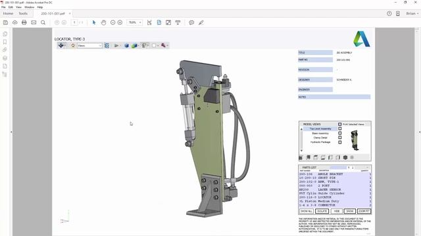This screenshot has height=236, width=421.
Task: Toggle perspective projection blue cube icon
Action: click(x=126, y=45)
